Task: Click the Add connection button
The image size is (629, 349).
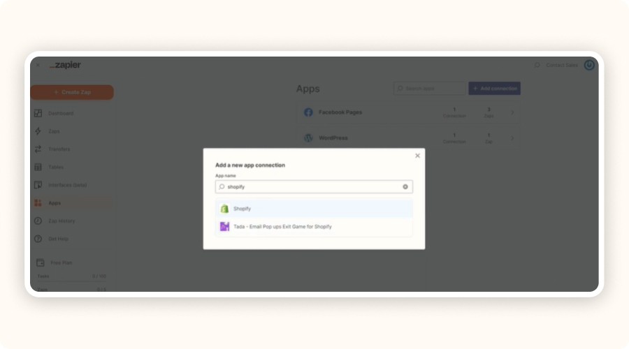Action: tap(494, 89)
